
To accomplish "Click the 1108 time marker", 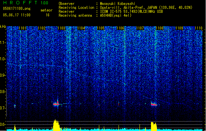I will coord(159,28).
